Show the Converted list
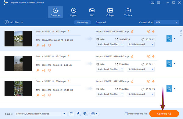183x119 pixels. tap(101, 22)
